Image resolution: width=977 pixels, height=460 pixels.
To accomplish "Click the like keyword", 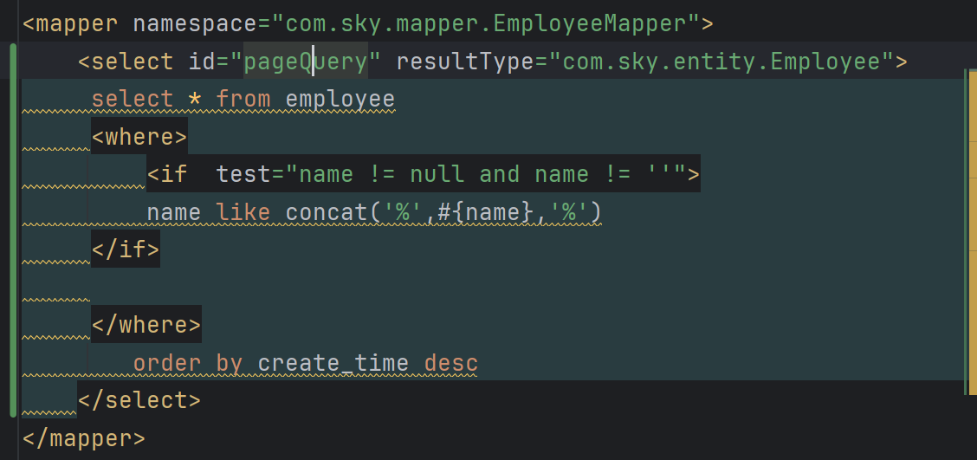I will (243, 212).
